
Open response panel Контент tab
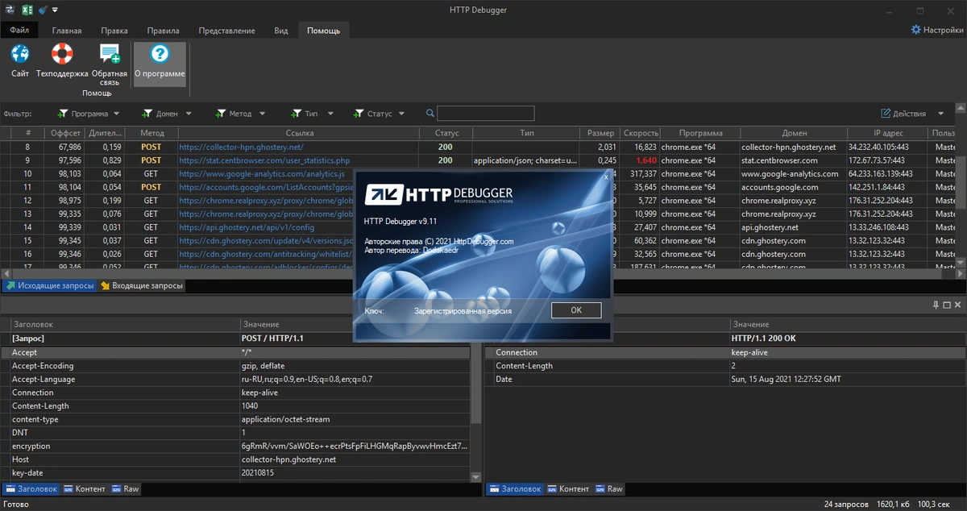pos(568,488)
